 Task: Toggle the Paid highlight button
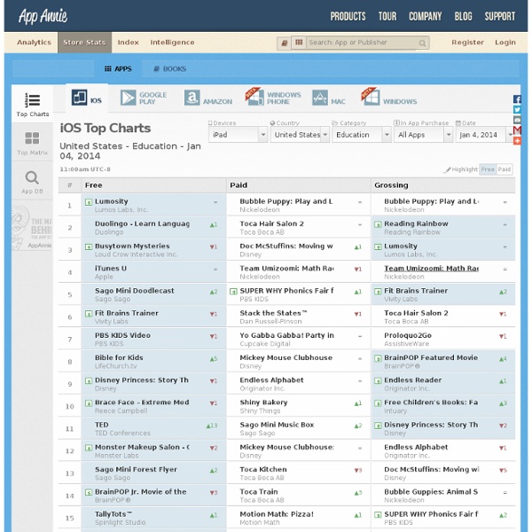(505, 169)
